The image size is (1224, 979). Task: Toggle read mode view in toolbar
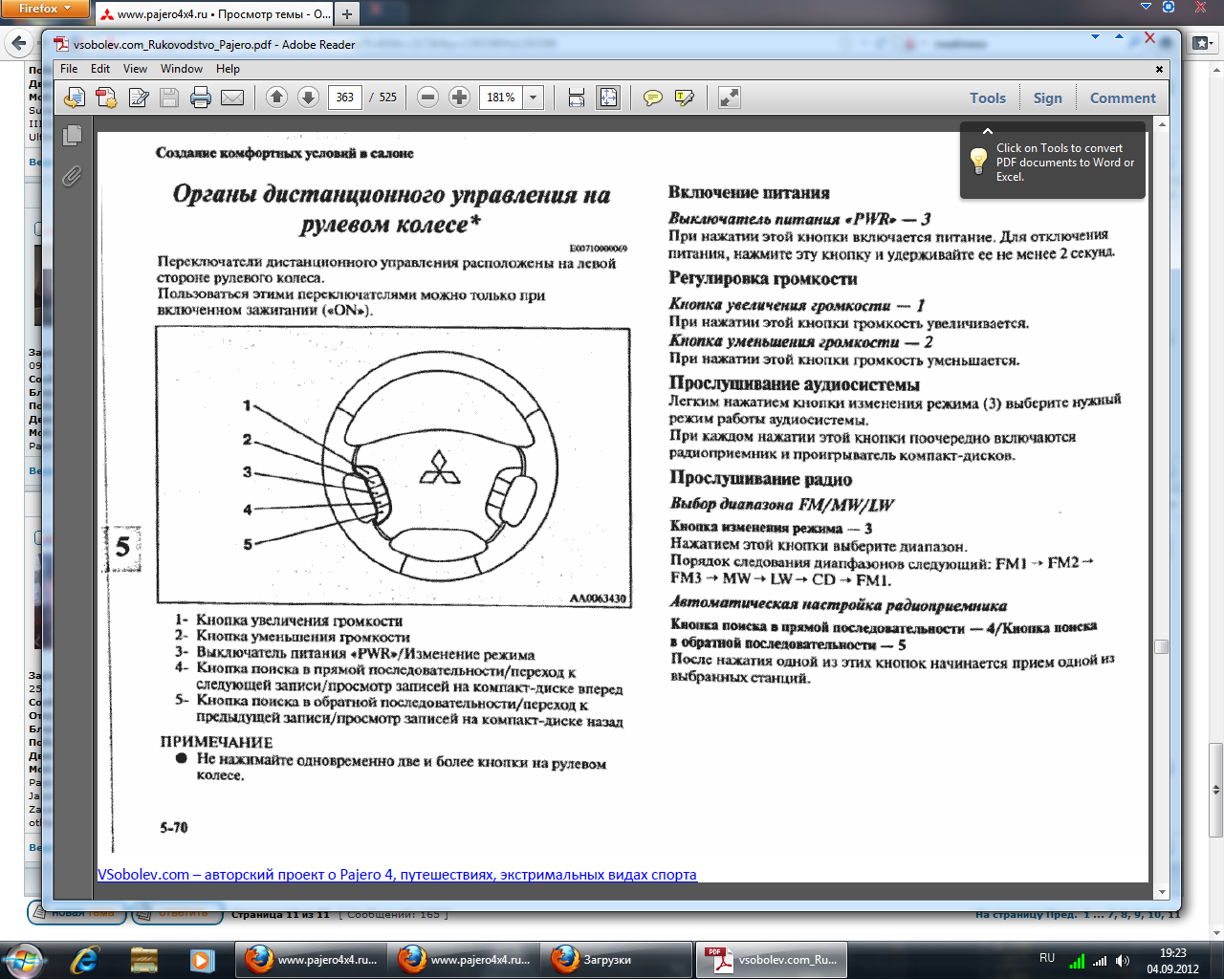pyautogui.click(x=730, y=98)
